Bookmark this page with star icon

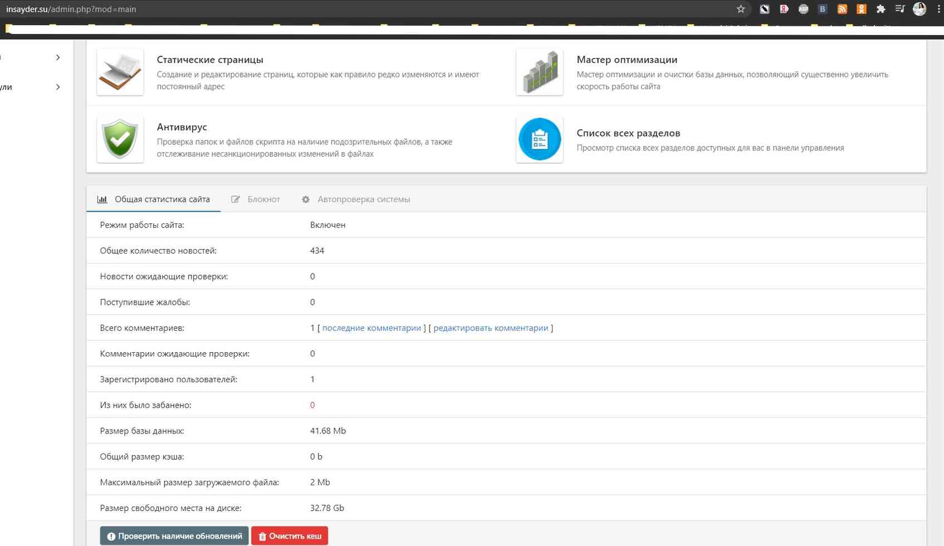(x=741, y=9)
